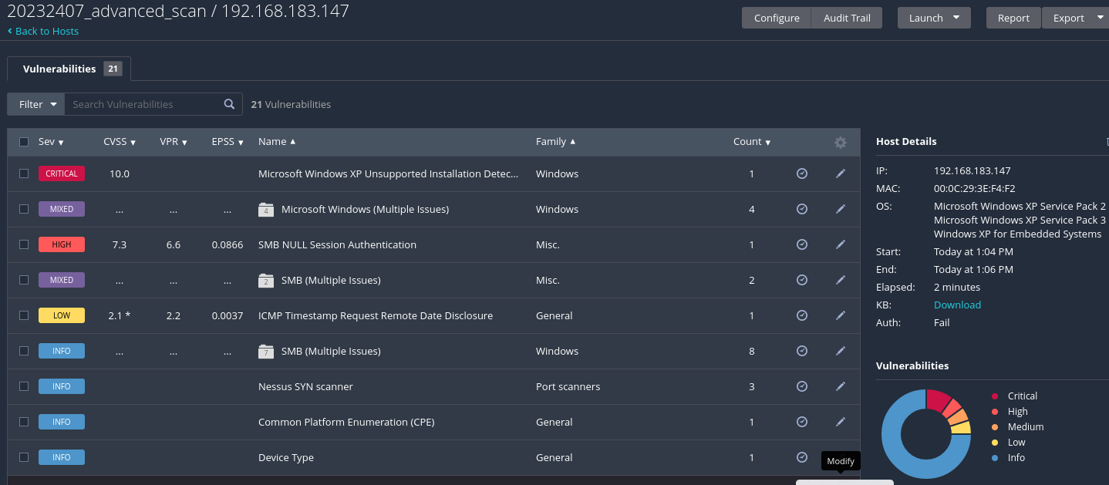Click the Report button
The image size is (1109, 485).
pos(1013,18)
